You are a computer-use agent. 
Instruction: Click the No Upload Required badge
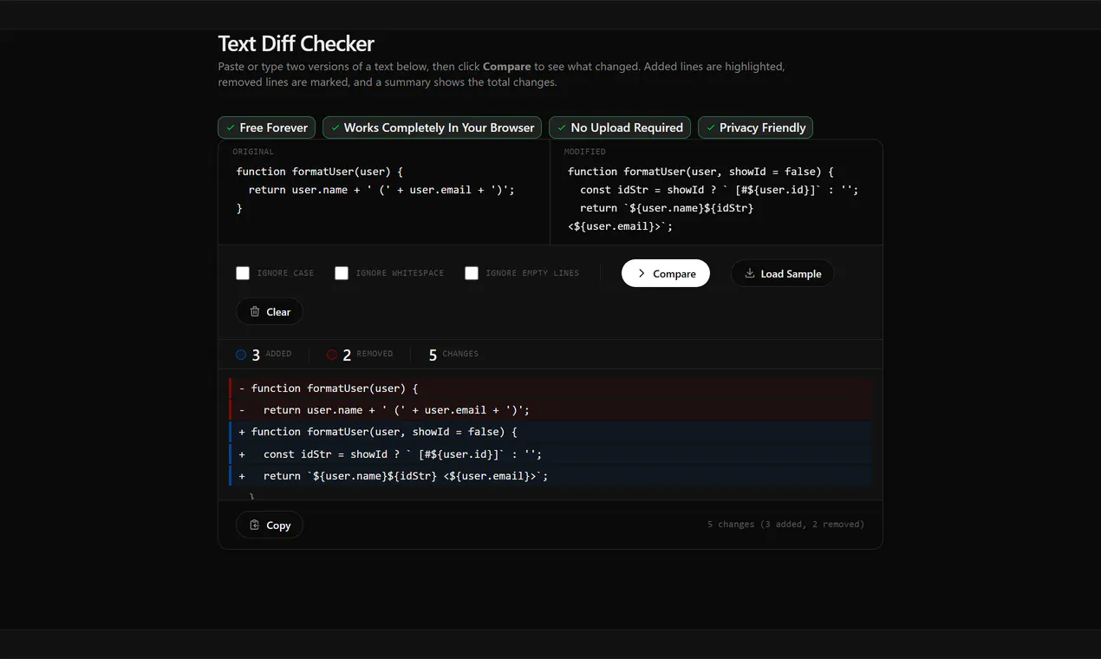click(x=620, y=127)
